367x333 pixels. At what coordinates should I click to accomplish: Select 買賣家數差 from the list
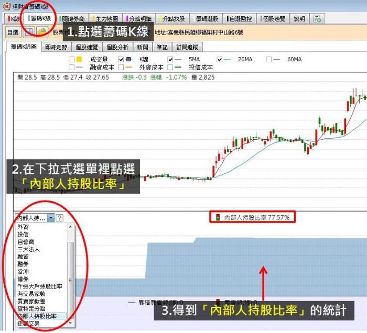(x=31, y=301)
